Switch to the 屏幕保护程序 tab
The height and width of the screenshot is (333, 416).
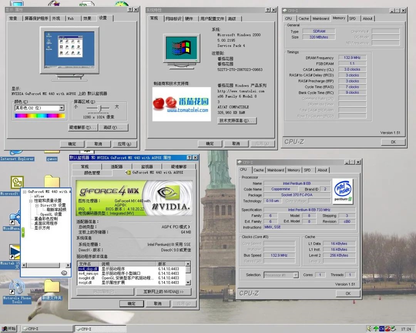(36, 18)
